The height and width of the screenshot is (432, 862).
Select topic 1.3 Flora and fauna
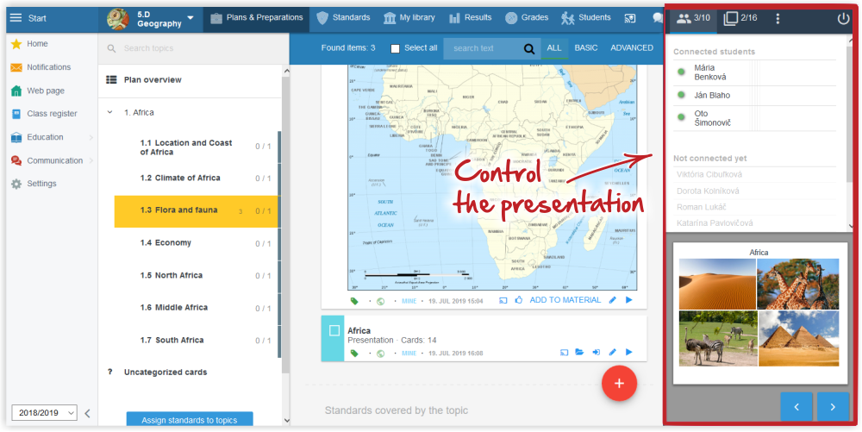point(196,211)
